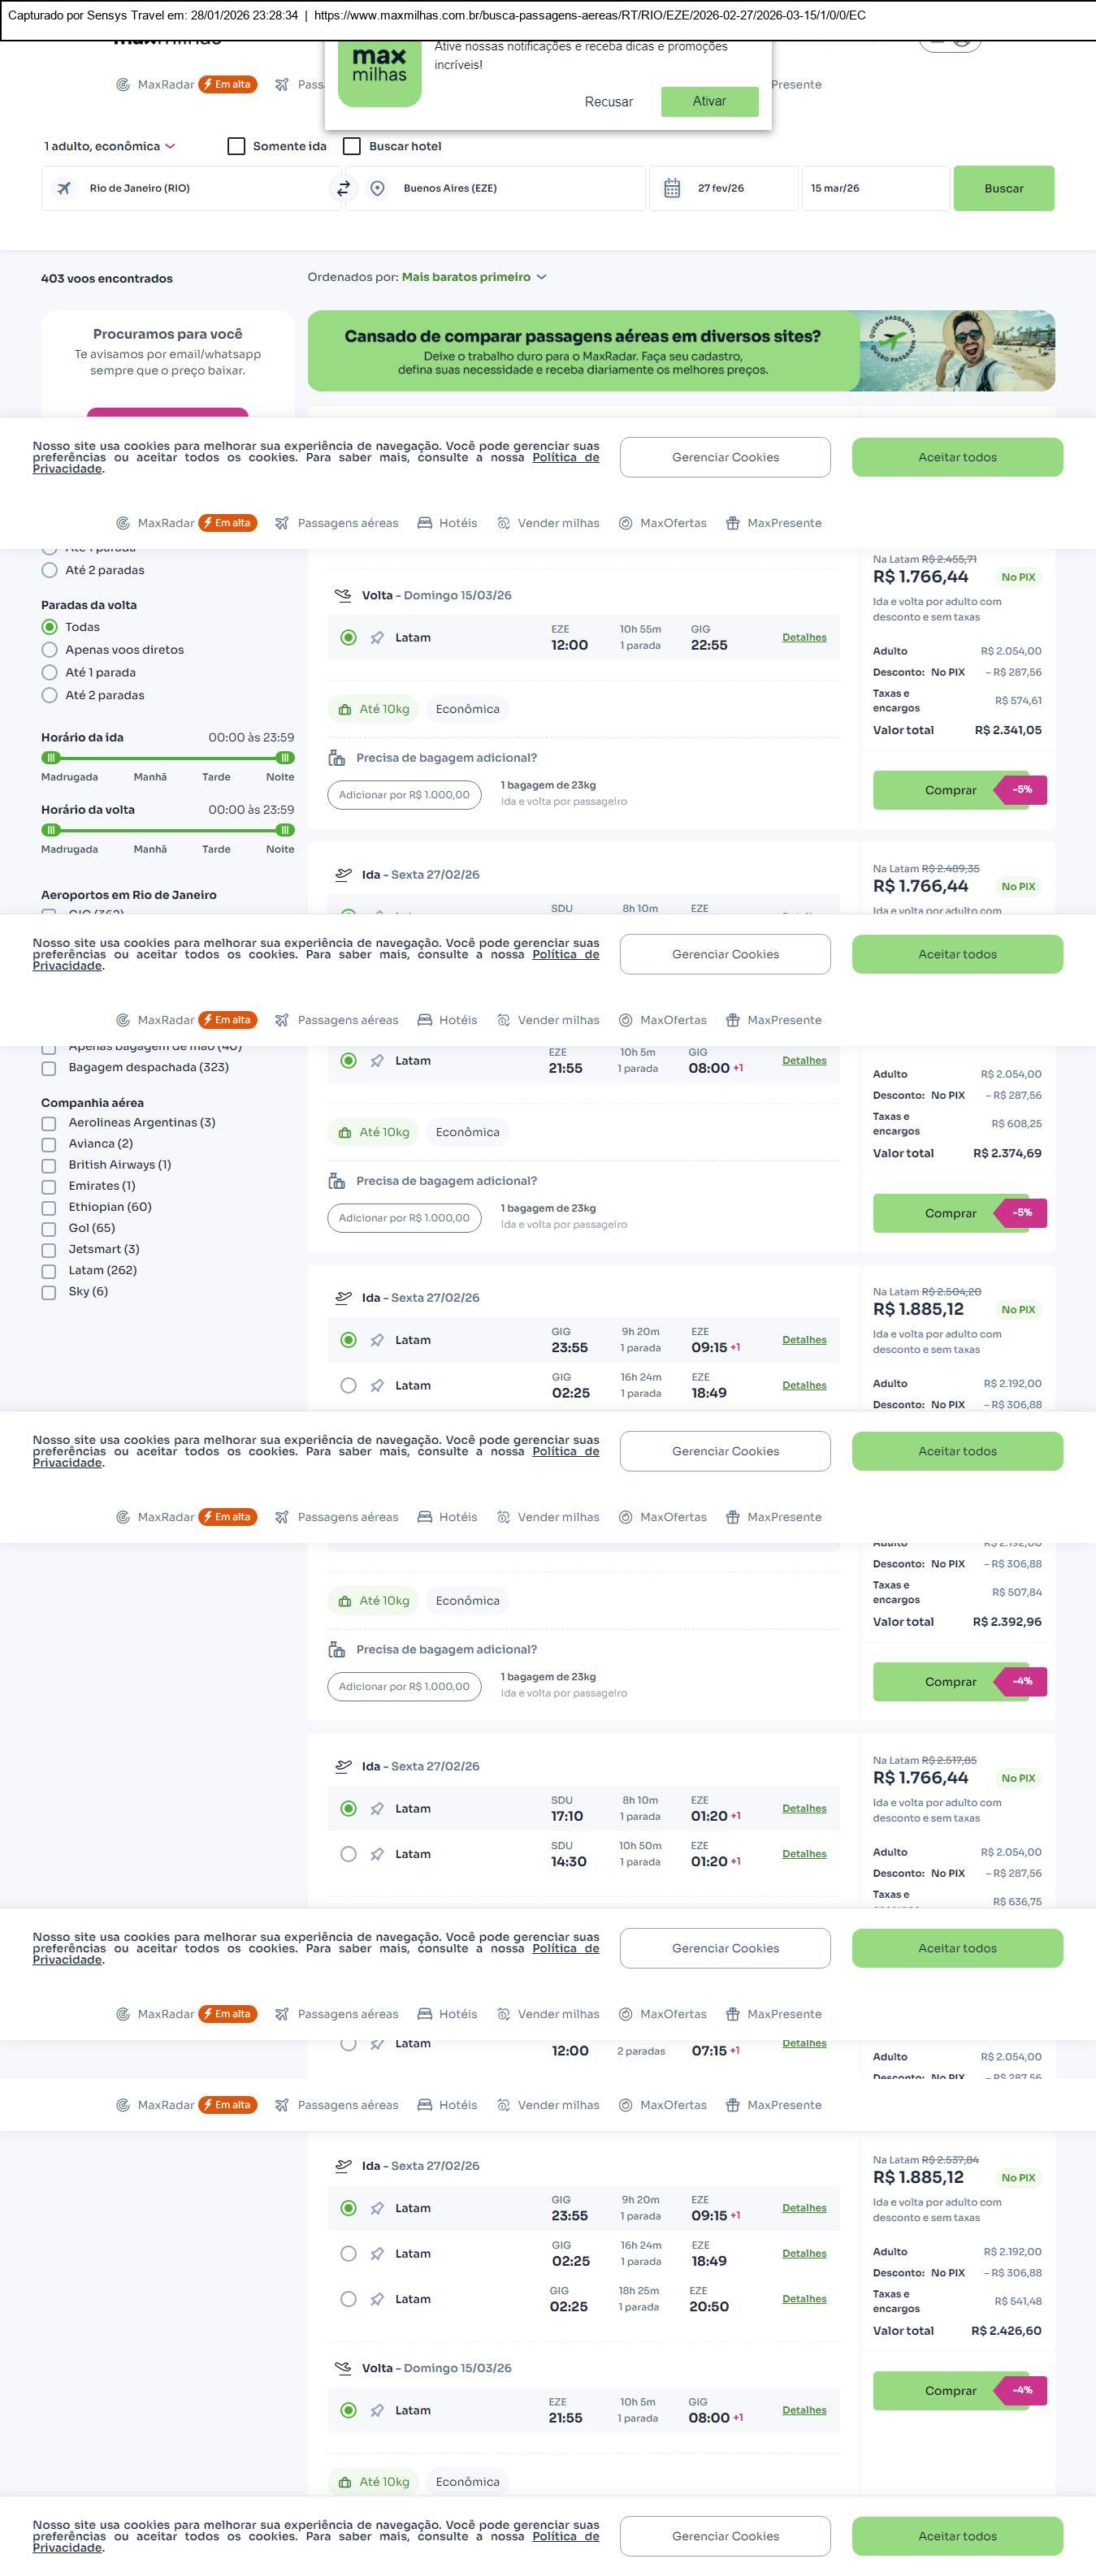Click the airplane icon in the Rio de Janeiro field
Viewport: 1096px width, 2576px height.
64,188
